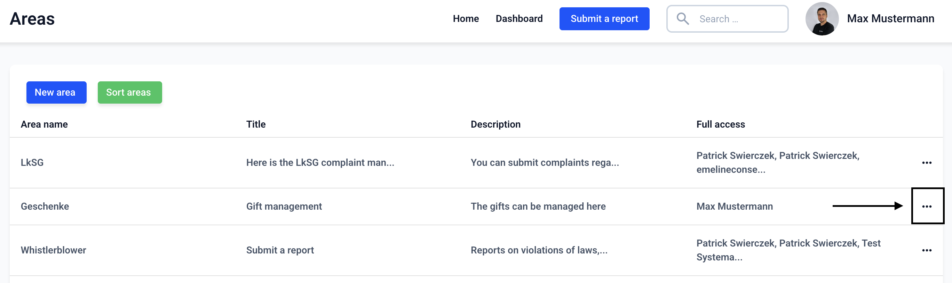Open the three-dot menu for Geschenke row
The image size is (952, 283).
point(927,206)
